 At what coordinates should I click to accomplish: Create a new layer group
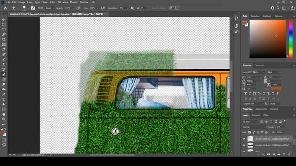point(279,154)
